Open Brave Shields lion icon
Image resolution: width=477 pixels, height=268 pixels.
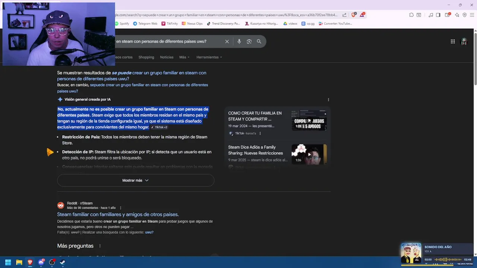[x=354, y=15]
